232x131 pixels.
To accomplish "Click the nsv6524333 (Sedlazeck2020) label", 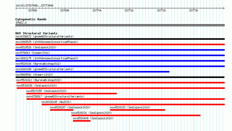I will click(x=130, y=107).
